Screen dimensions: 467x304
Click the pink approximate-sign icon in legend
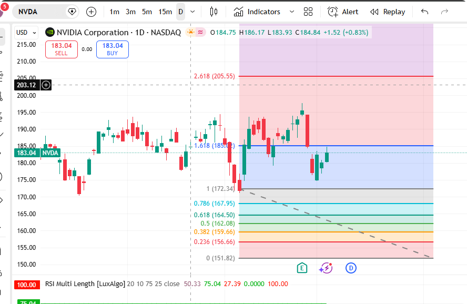200,32
